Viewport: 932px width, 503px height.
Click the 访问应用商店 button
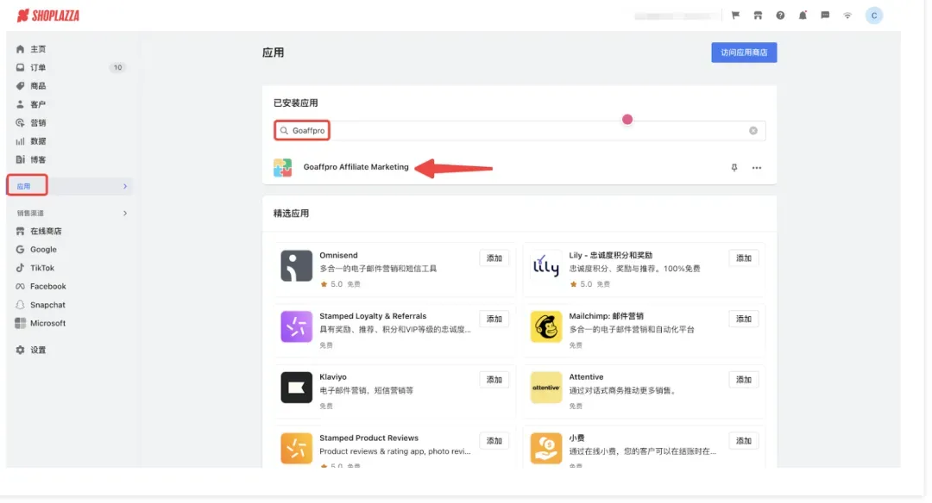pos(744,53)
